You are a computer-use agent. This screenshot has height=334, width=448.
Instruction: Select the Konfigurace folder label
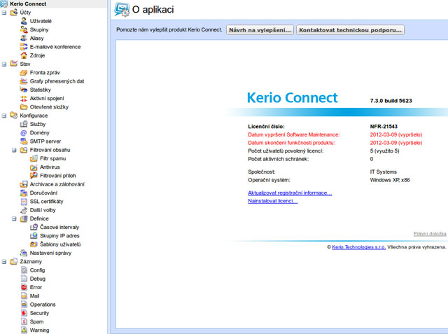pyautogui.click(x=34, y=116)
